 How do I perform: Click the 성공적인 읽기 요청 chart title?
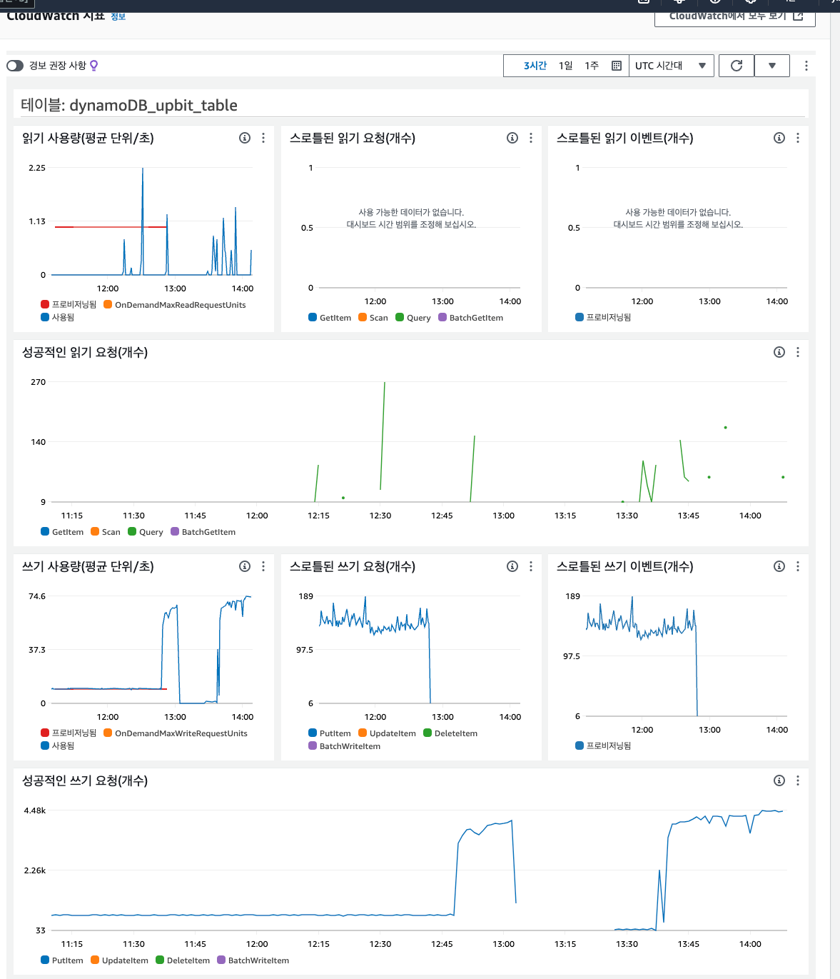coord(85,352)
